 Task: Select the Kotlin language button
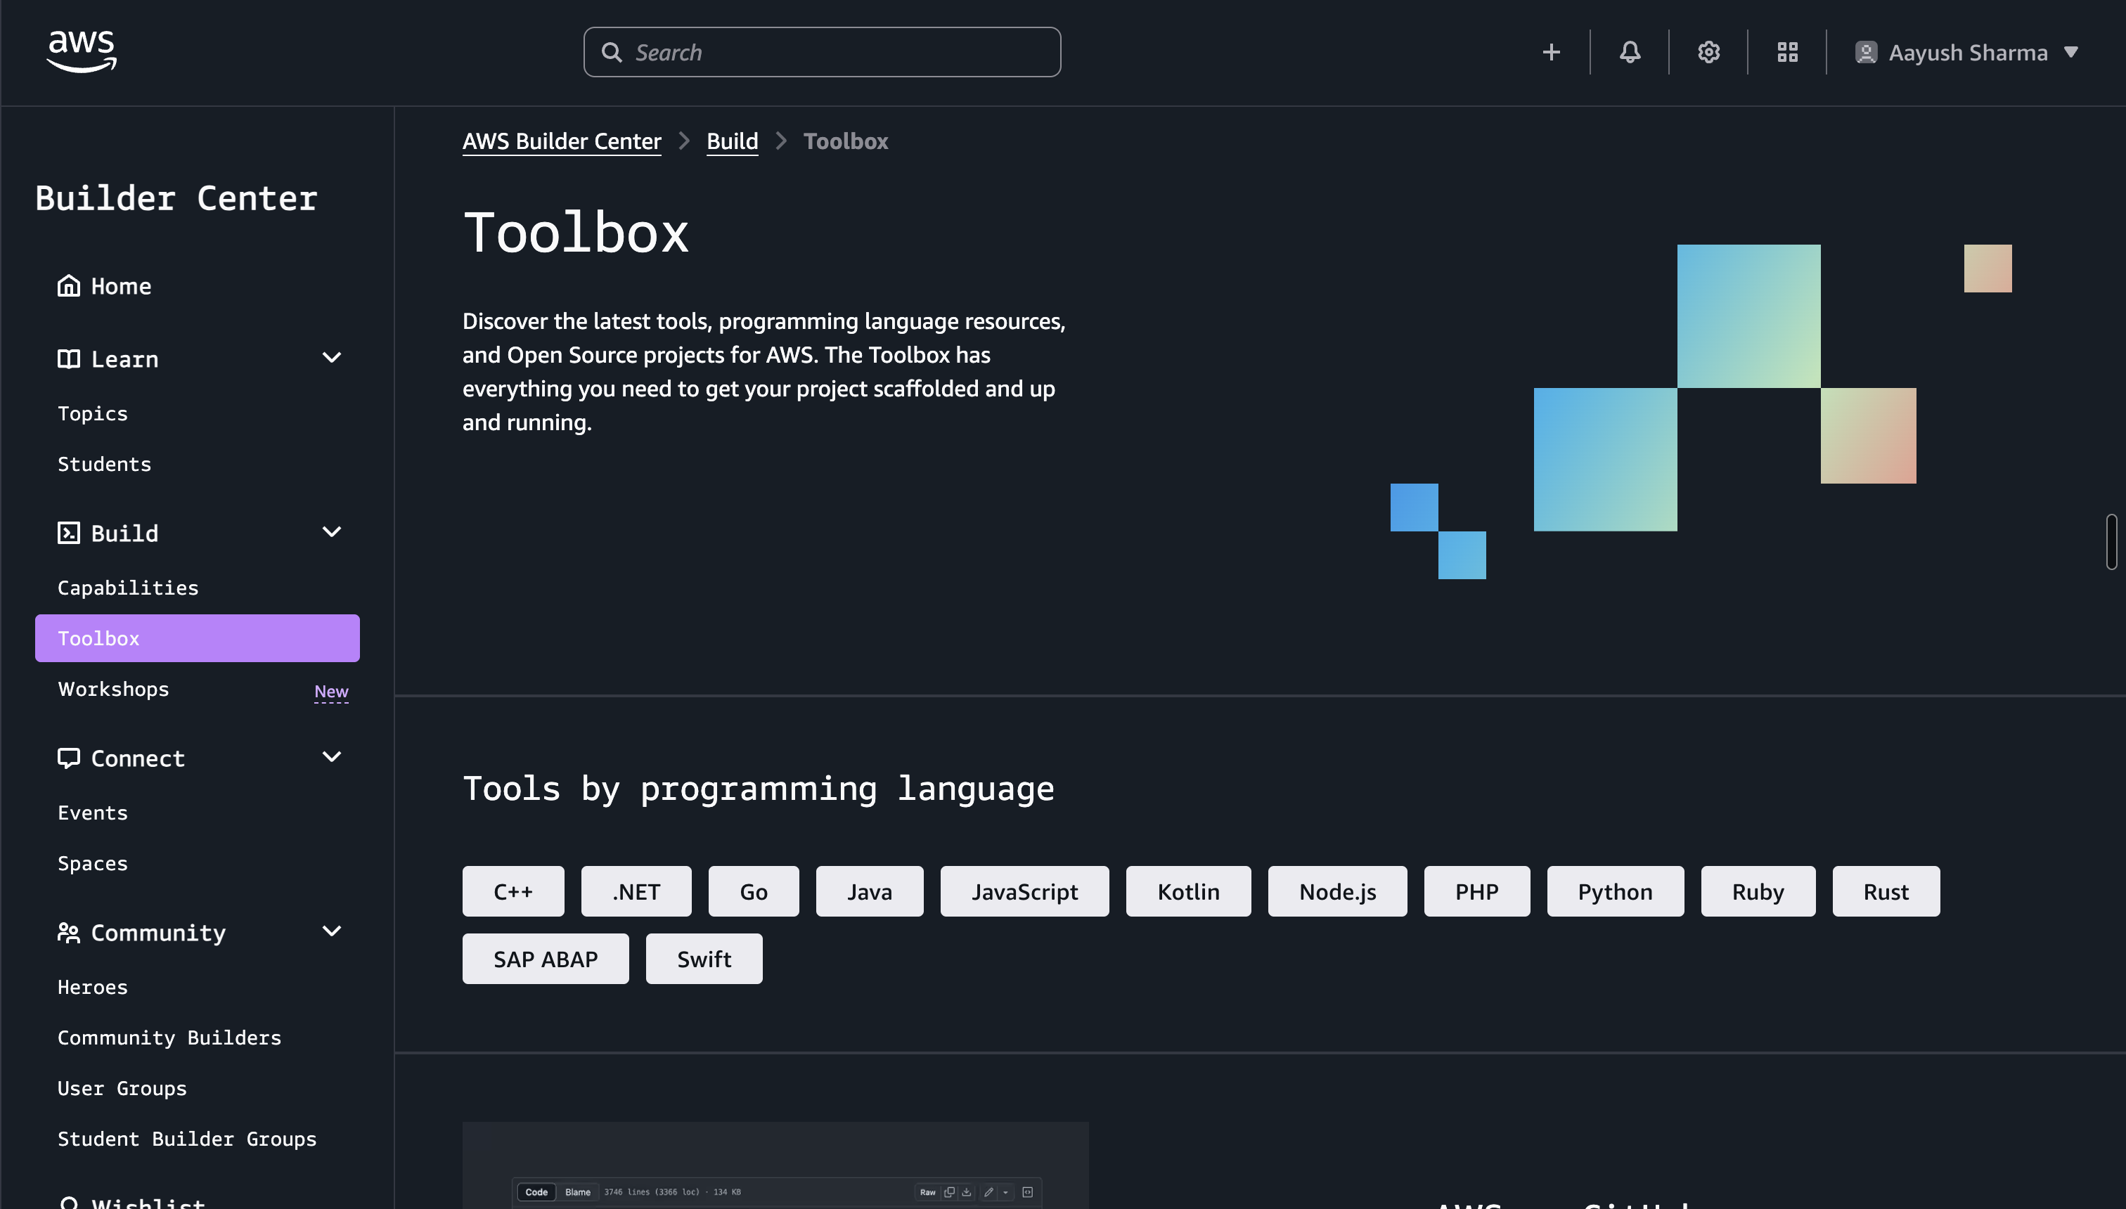pos(1188,892)
